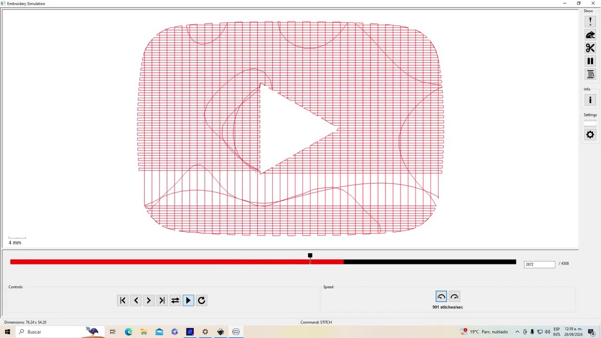Toggle stop commands pause-bars button
Screen dimensions: 601x338
point(590,61)
